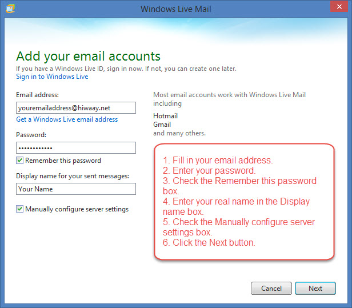Screen dimensions: 352x308
Task: Click Display name for your sent messages label
Action: point(73,176)
